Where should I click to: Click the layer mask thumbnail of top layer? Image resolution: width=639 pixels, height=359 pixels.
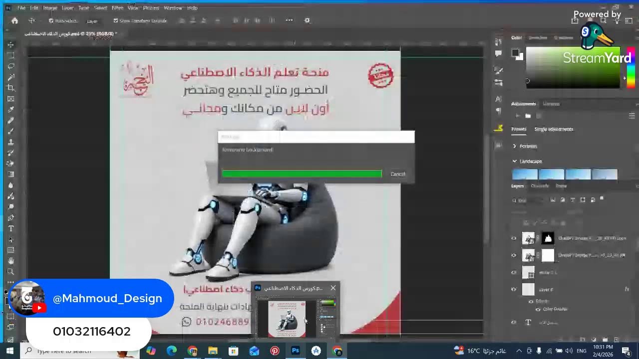[548, 238]
